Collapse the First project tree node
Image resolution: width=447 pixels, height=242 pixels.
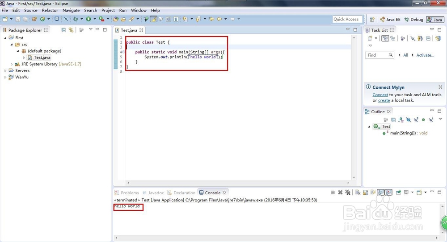point(5,37)
